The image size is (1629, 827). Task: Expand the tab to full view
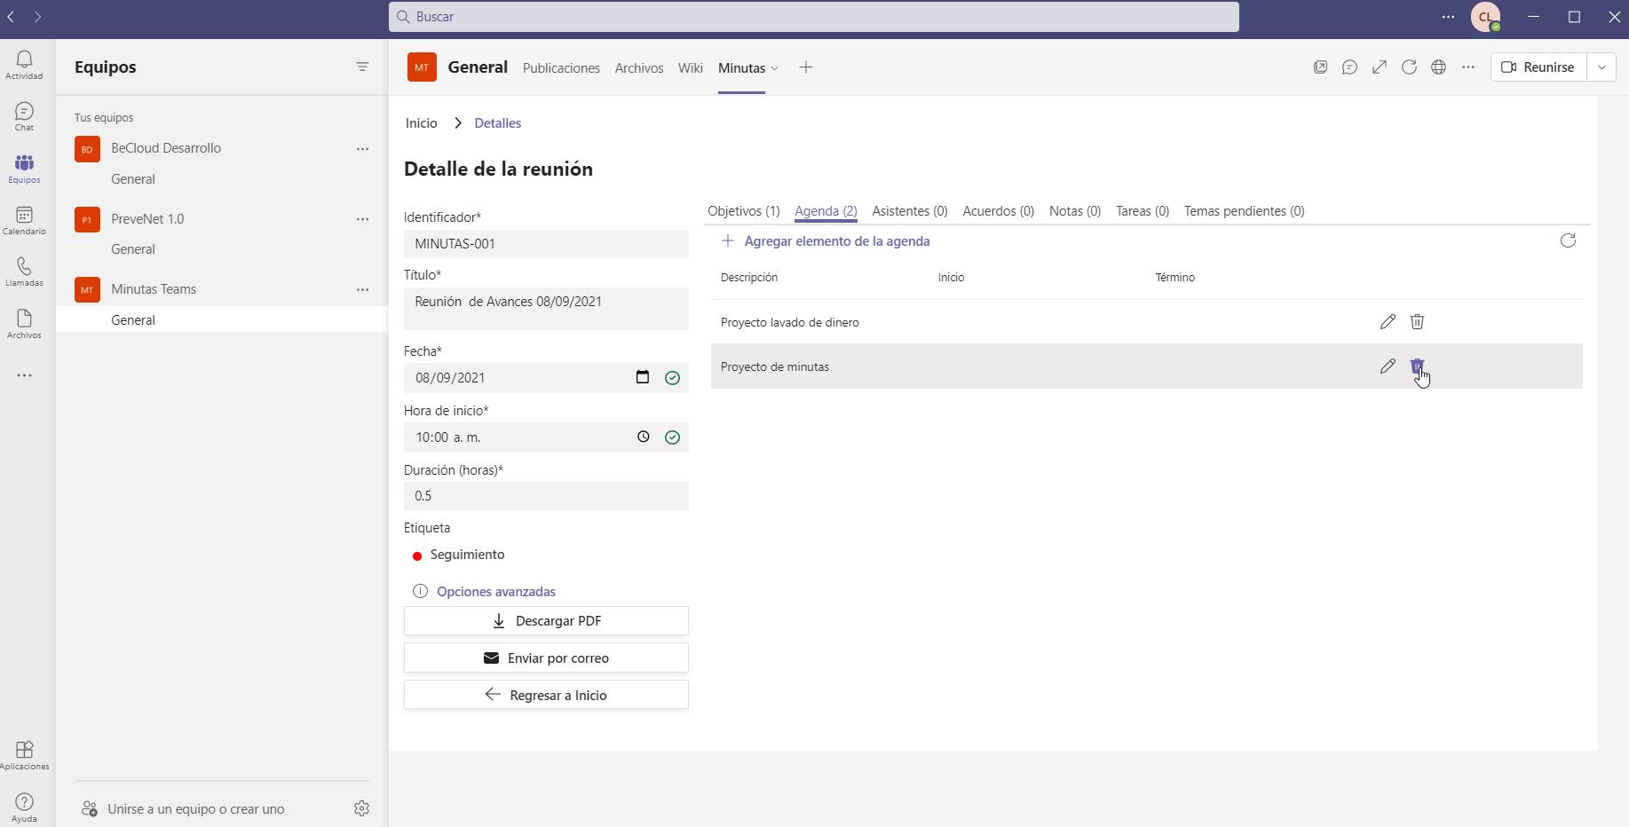pos(1380,67)
